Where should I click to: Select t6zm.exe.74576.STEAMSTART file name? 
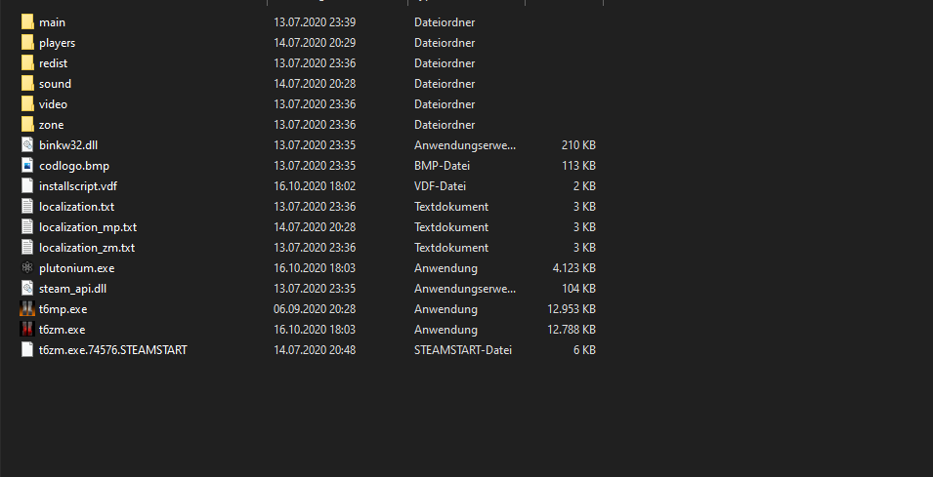(x=113, y=350)
